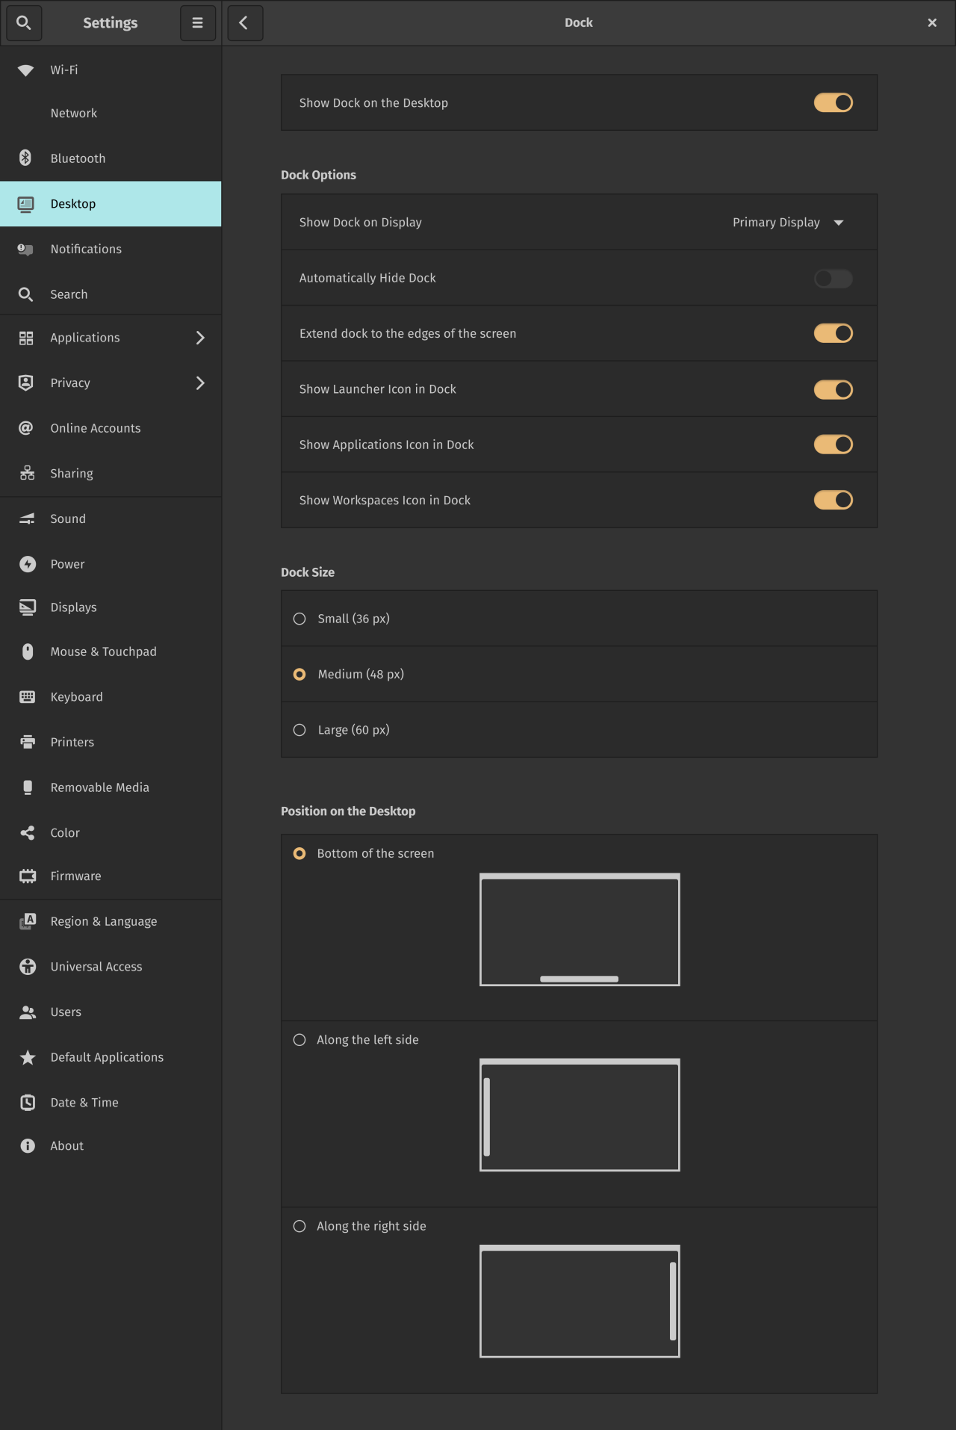This screenshot has height=1430, width=956.
Task: Open the hamburger menu in Settings header
Action: coord(198,23)
